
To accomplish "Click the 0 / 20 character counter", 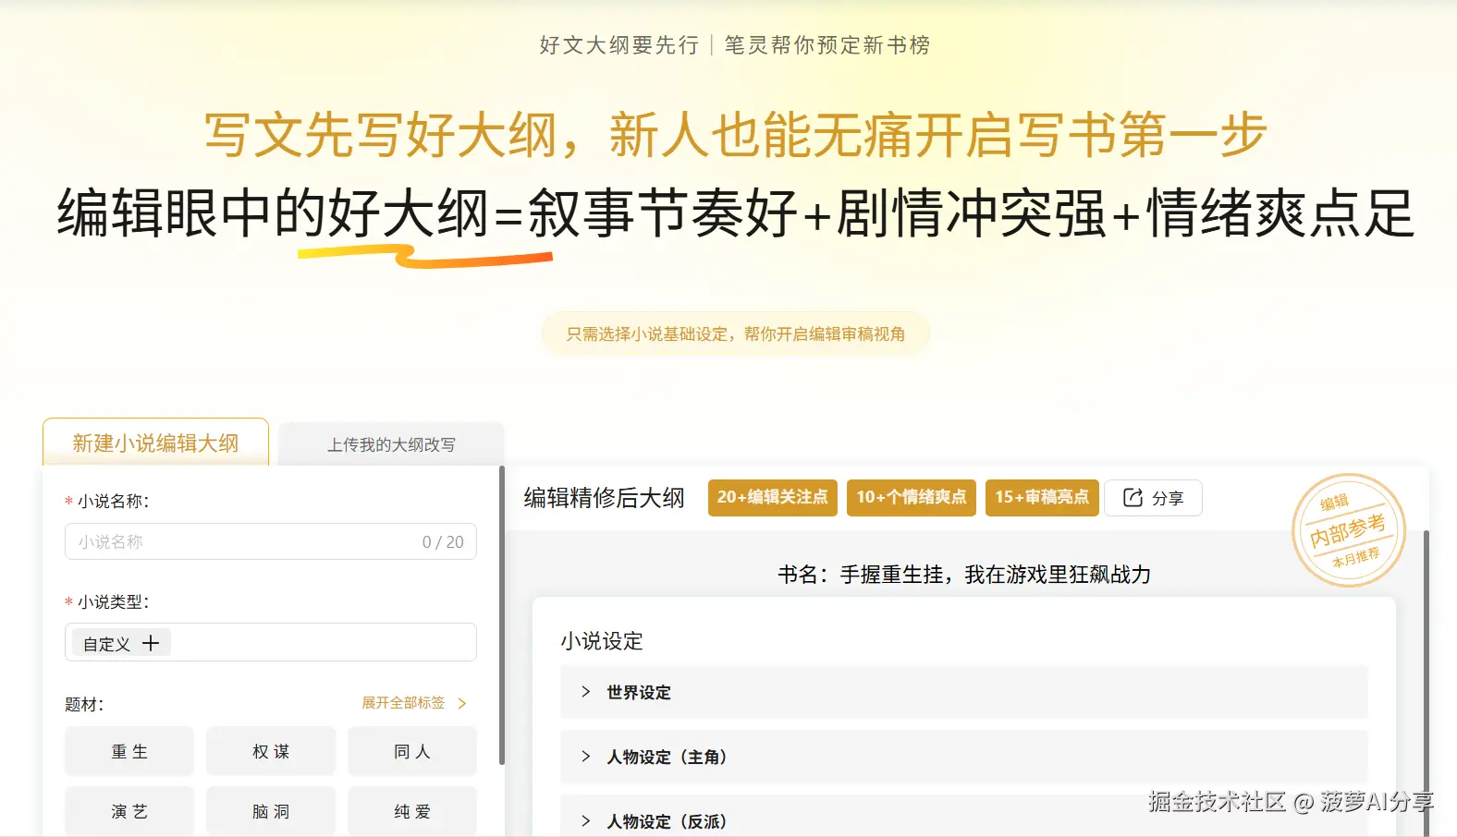I will [x=443, y=542].
